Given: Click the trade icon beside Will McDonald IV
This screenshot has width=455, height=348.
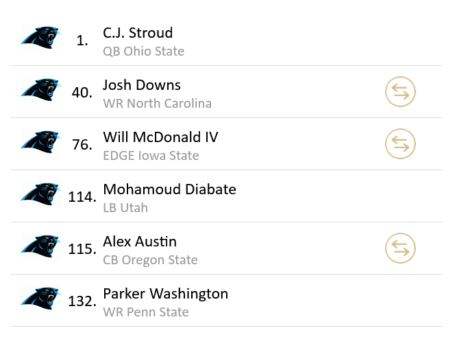Looking at the screenshot, I should click(401, 144).
